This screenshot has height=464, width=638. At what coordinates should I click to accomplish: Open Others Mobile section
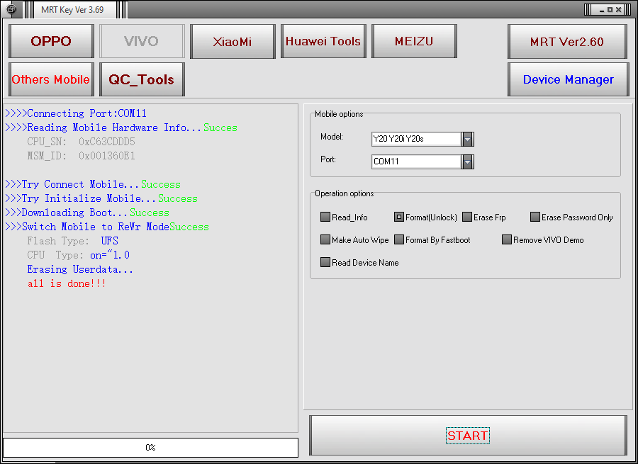click(51, 79)
